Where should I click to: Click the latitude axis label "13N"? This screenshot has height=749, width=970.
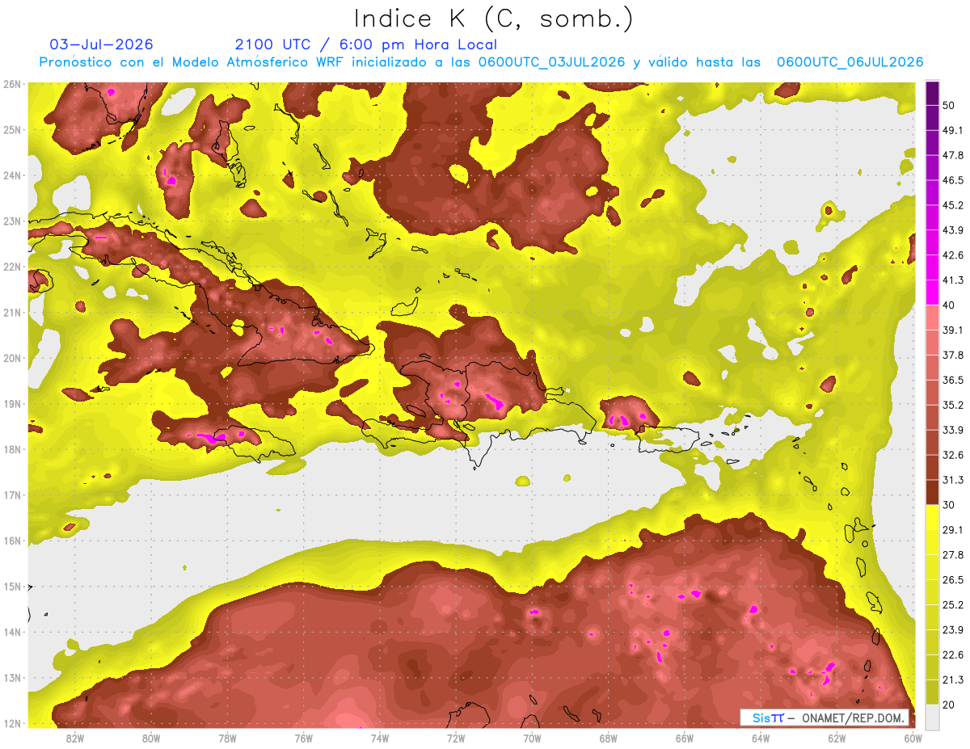(x=12, y=678)
